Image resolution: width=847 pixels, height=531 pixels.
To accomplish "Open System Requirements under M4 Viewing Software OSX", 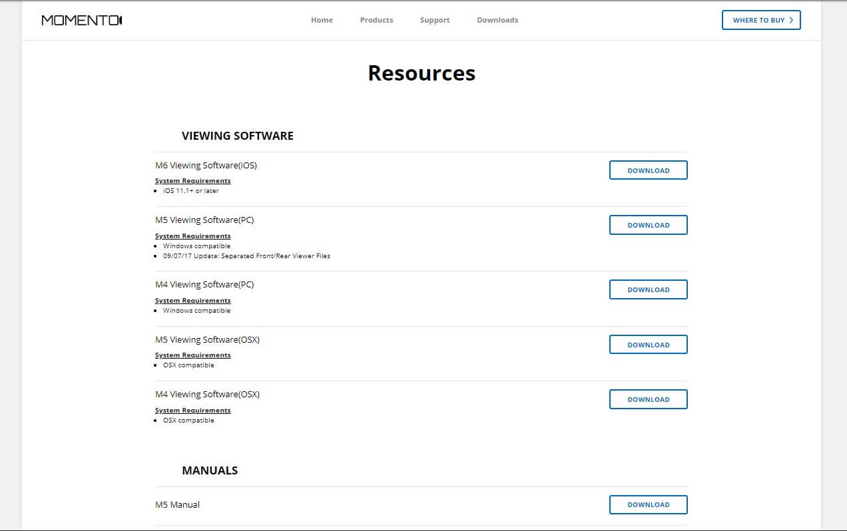I will [192, 410].
